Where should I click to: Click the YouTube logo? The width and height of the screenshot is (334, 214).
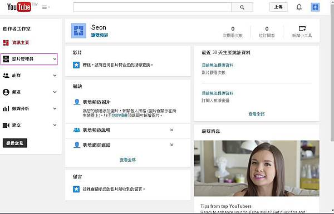pyautogui.click(x=19, y=7)
